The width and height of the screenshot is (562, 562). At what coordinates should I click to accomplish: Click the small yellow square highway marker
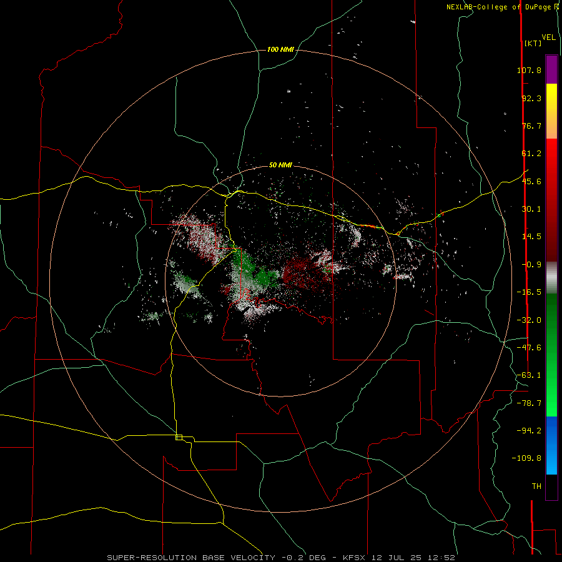179,437
